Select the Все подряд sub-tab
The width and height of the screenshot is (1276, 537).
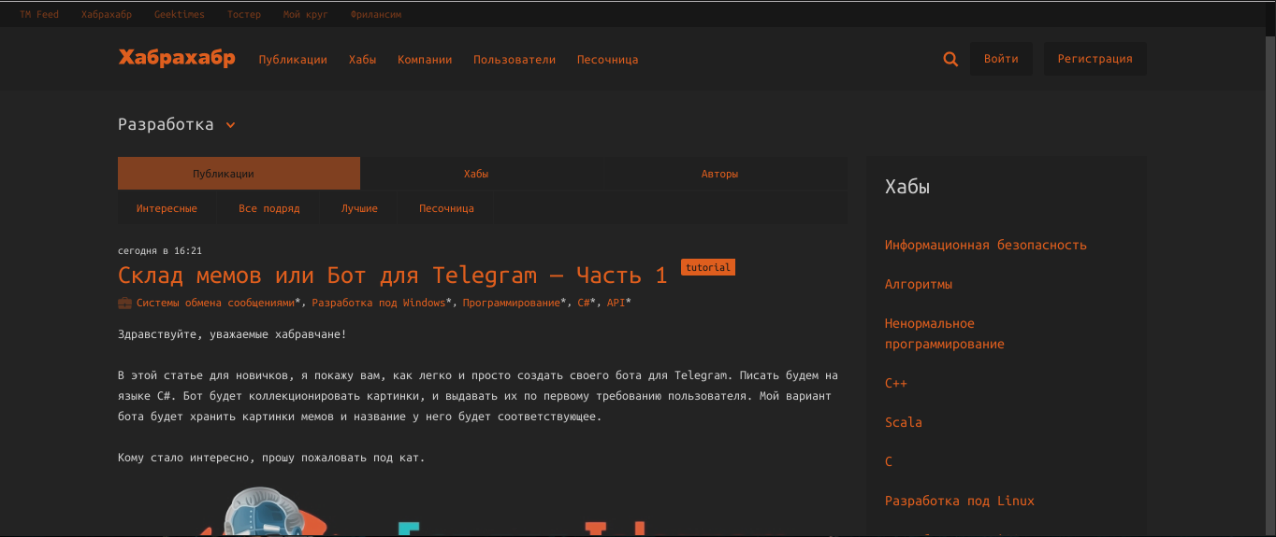coord(269,208)
